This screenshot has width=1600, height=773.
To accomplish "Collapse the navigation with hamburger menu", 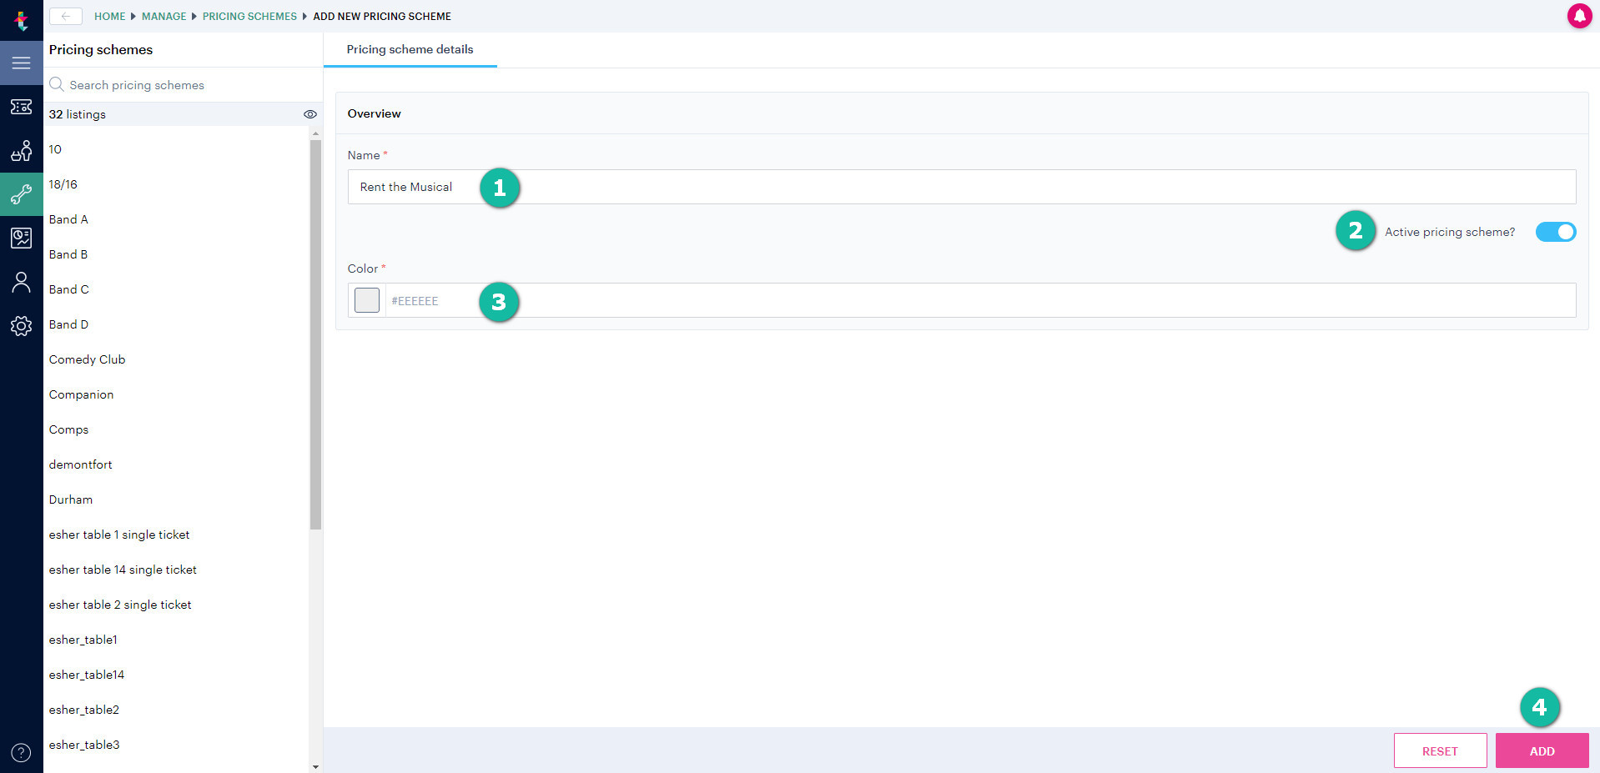I will 22,63.
